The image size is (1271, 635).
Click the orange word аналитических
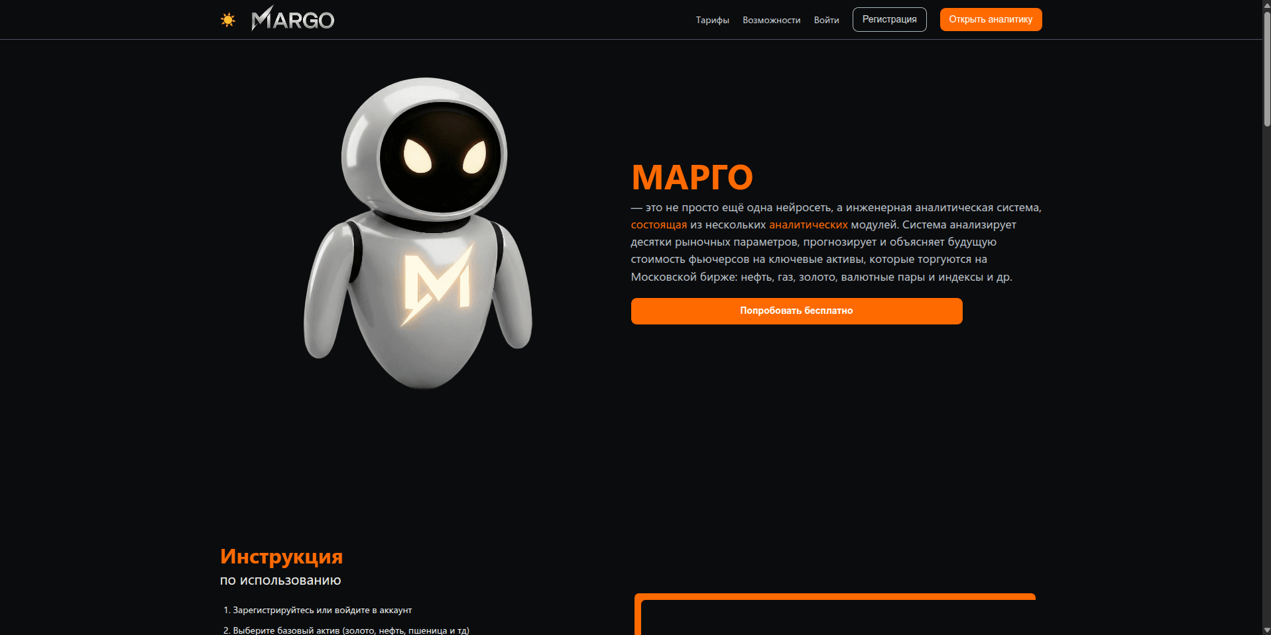pos(808,225)
